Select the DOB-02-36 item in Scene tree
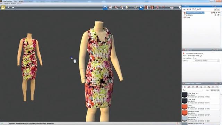 pyautogui.click(x=189, y=15)
